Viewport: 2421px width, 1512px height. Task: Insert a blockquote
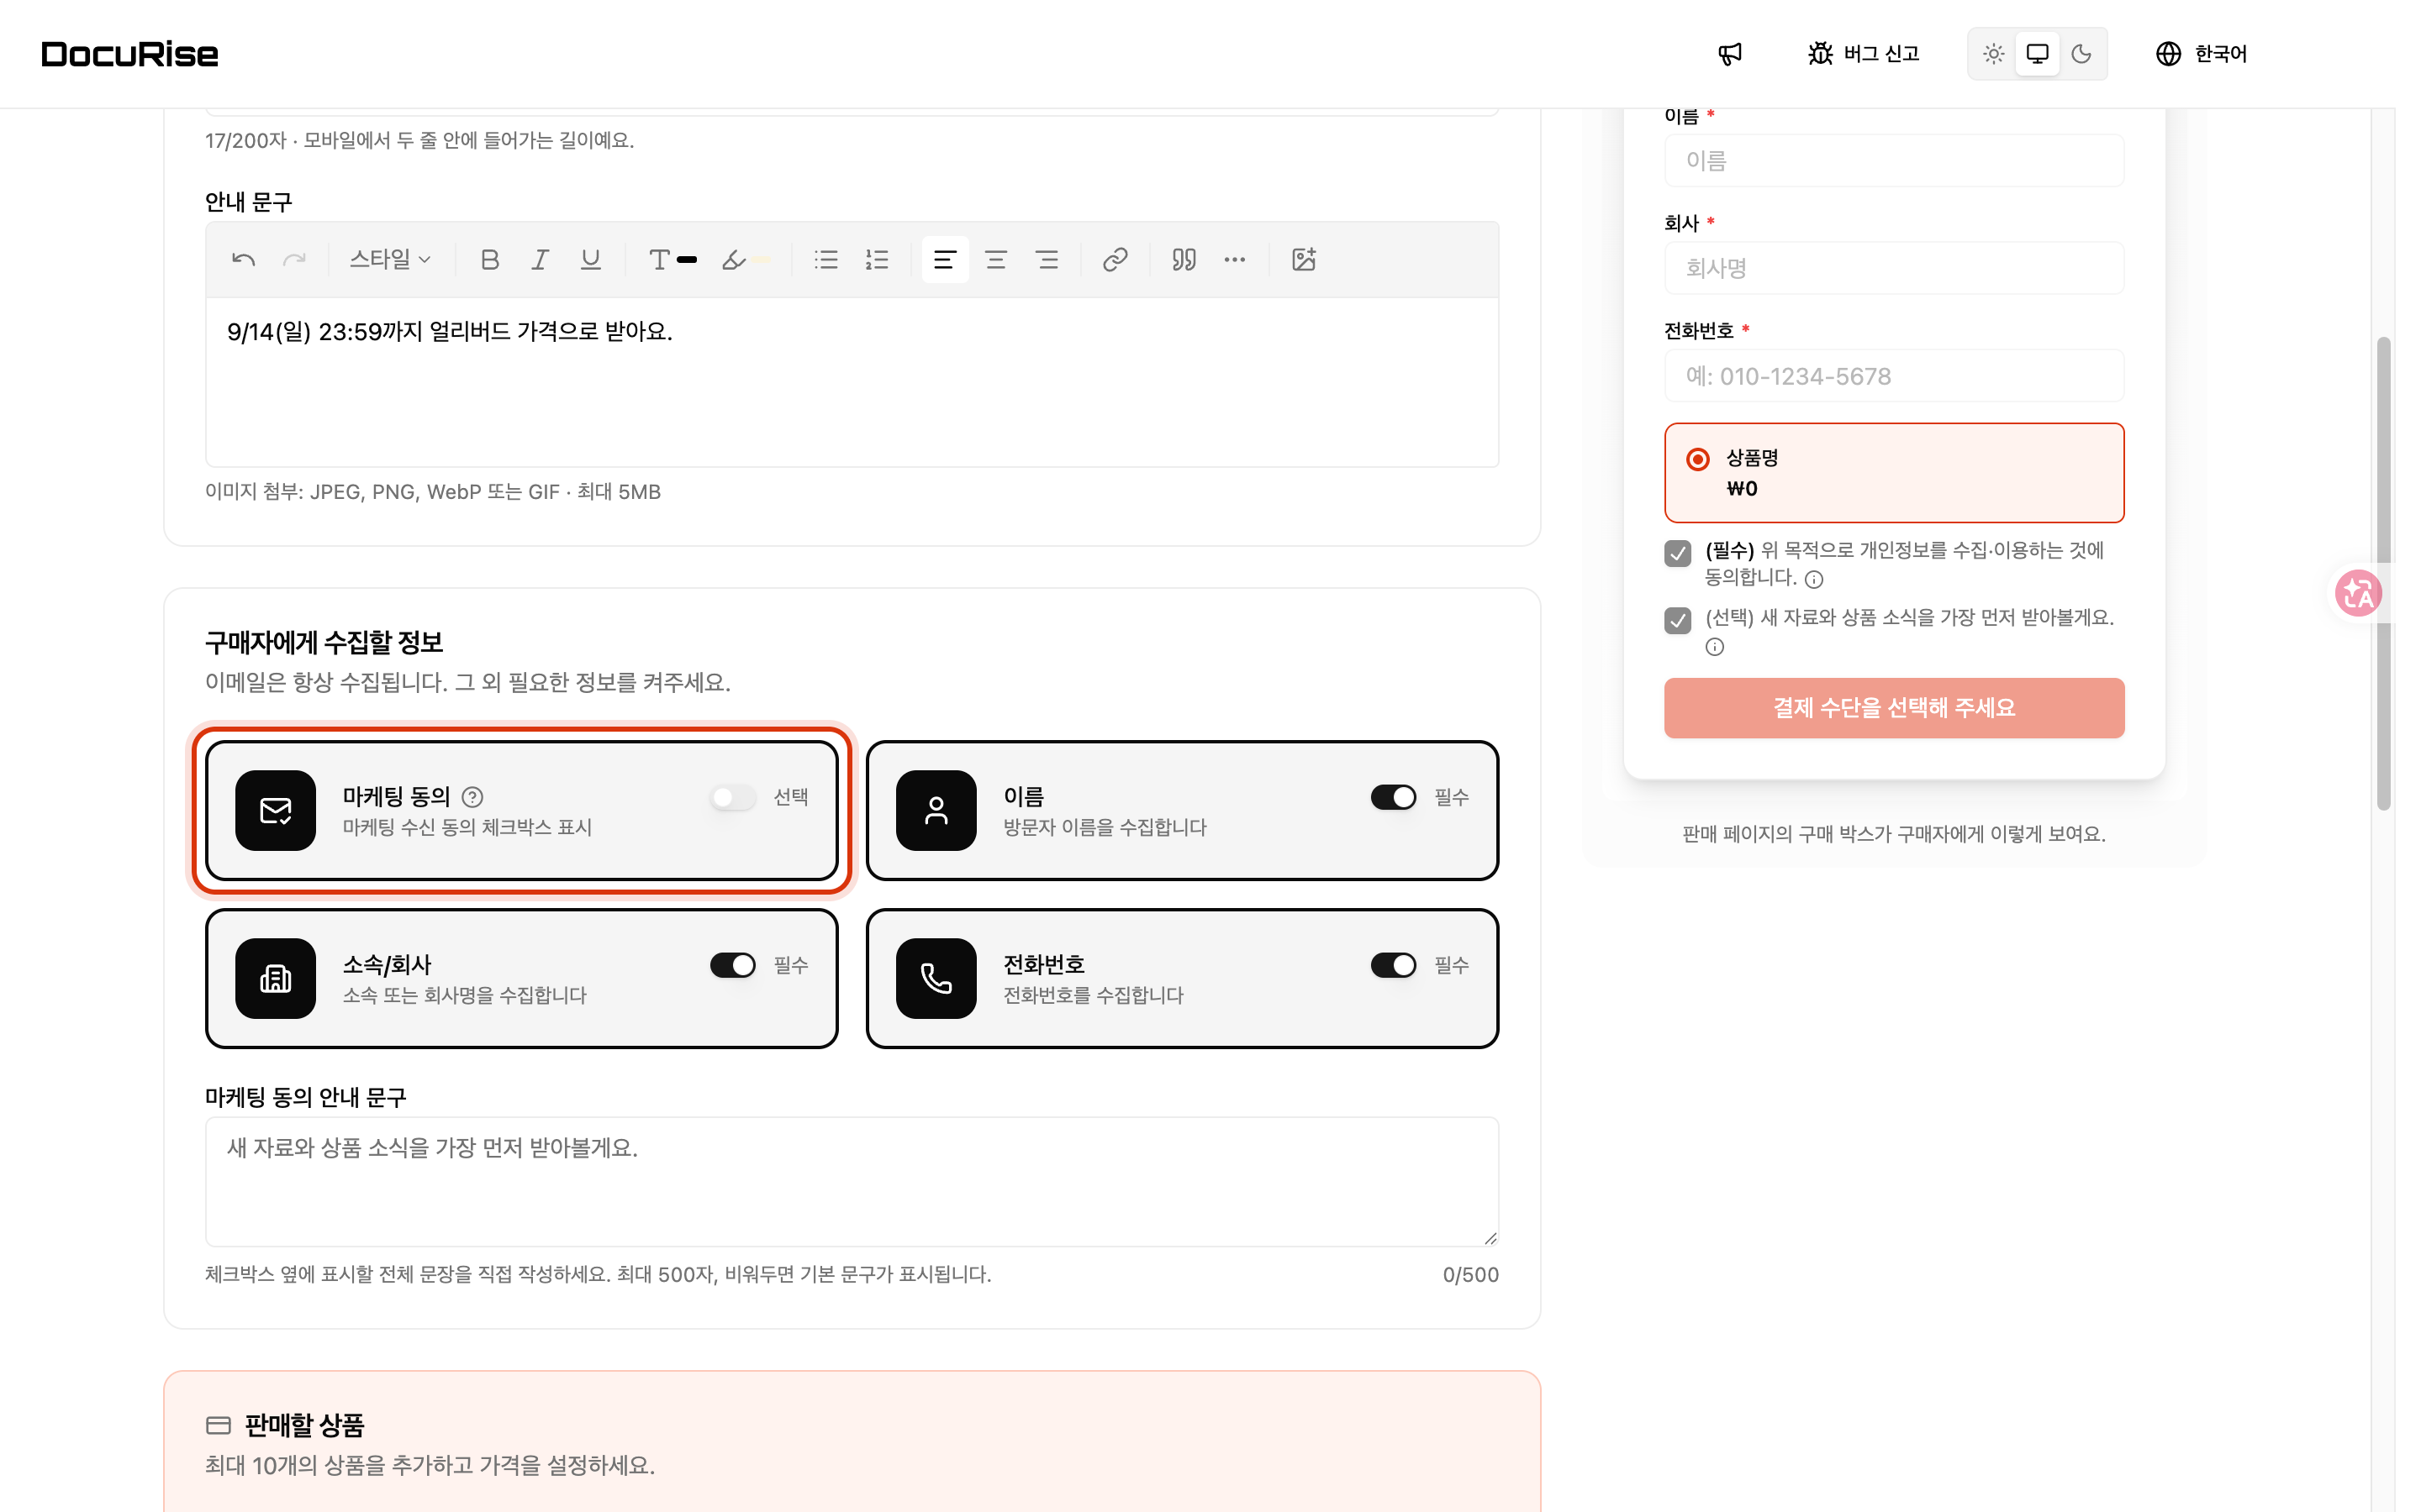click(1184, 260)
